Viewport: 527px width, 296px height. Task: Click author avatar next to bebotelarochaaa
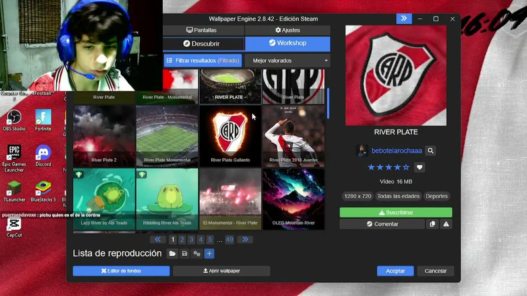362,151
